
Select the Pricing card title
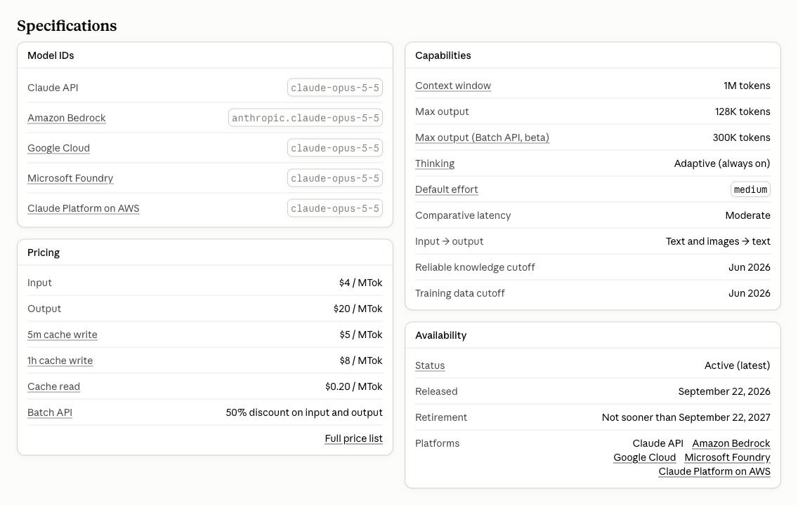[x=44, y=252]
